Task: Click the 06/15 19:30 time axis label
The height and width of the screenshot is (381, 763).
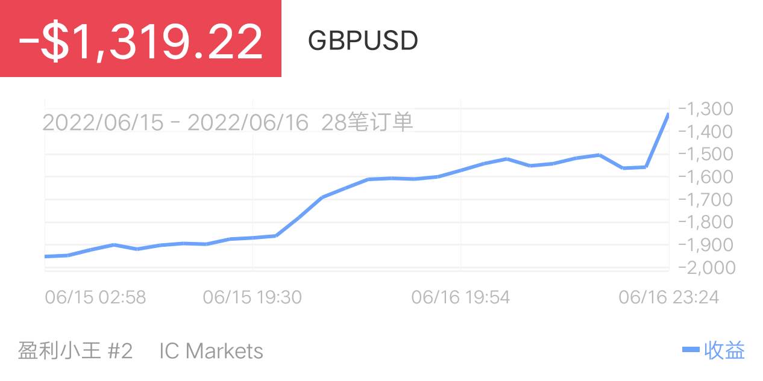Action: click(x=253, y=297)
